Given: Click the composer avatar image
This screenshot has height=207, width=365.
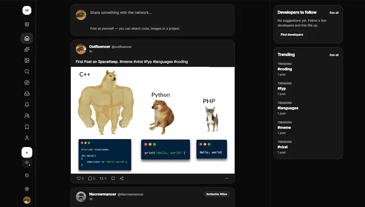Looking at the screenshot, I should coord(81,15).
